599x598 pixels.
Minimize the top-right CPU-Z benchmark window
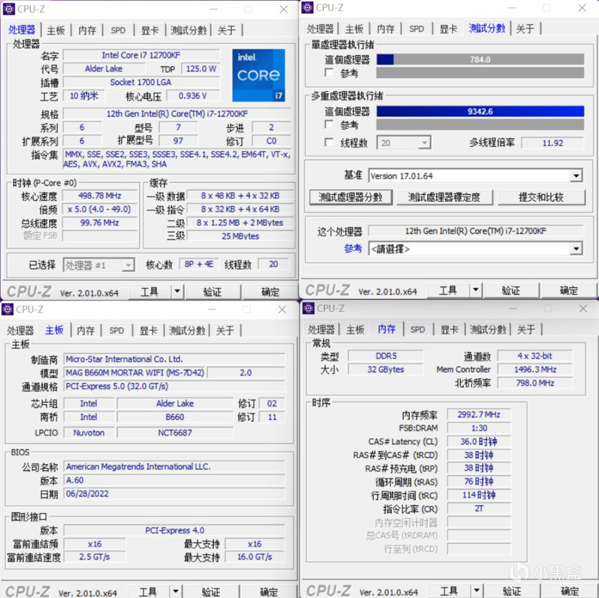pyautogui.click(x=512, y=7)
